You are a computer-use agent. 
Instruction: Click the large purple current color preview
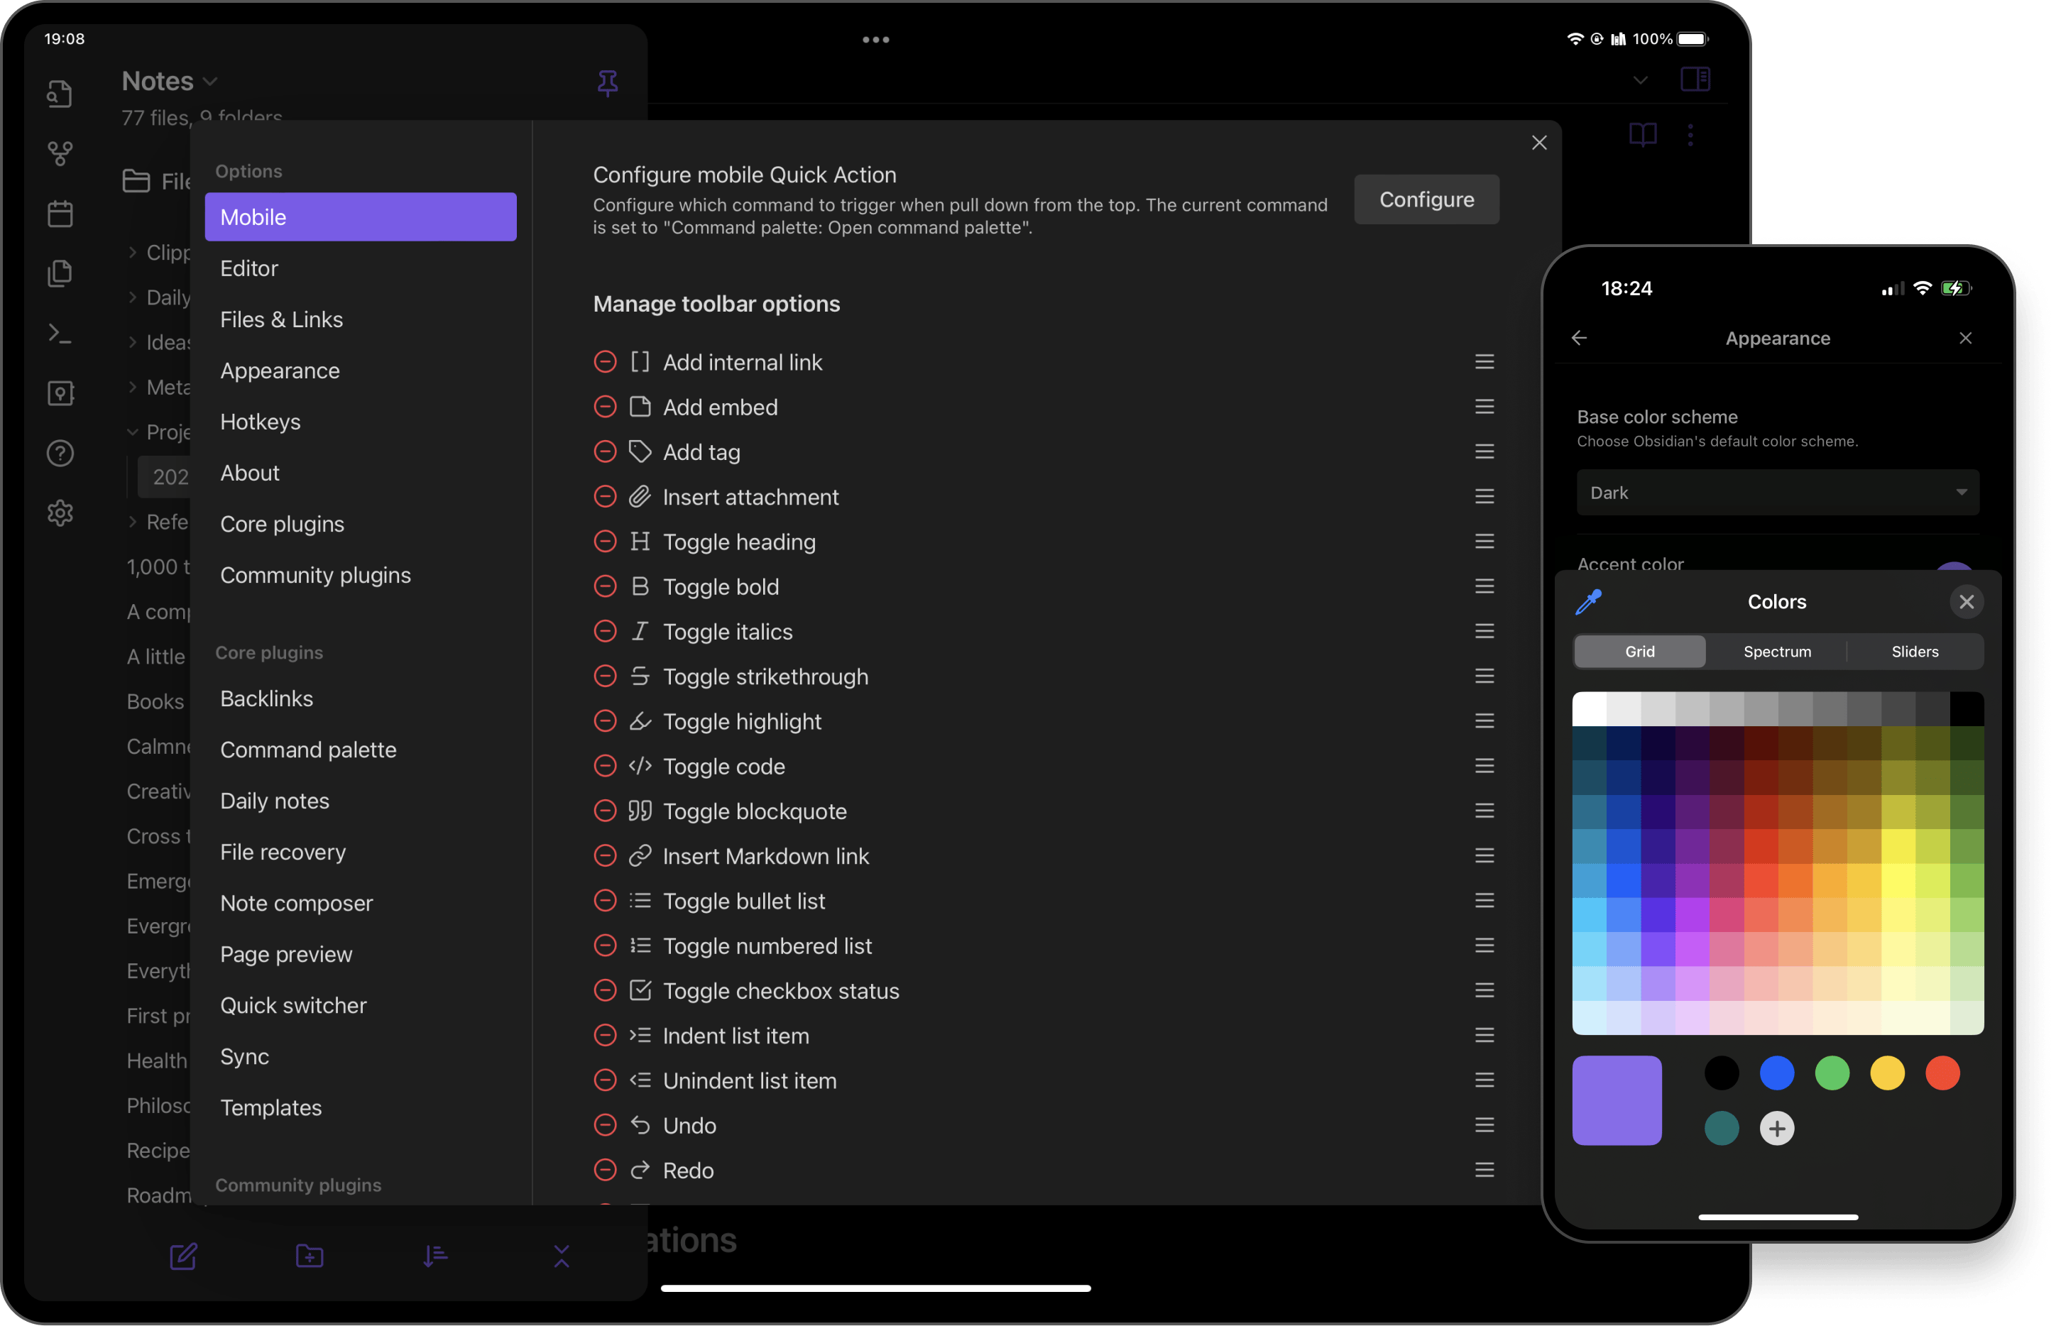point(1617,1100)
